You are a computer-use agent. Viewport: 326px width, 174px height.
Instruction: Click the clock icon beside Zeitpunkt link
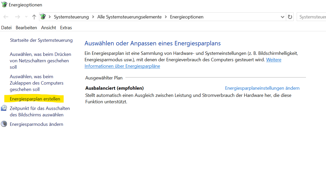4,108
